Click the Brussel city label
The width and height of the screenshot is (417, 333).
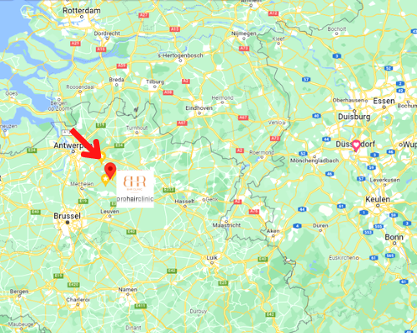pyautogui.click(x=68, y=216)
